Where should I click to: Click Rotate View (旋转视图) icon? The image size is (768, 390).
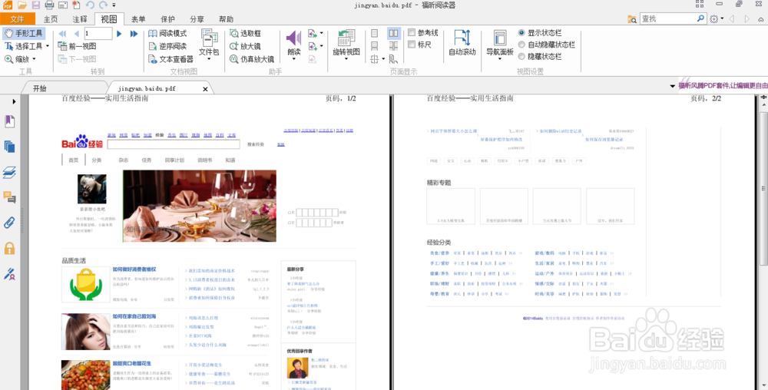click(346, 38)
